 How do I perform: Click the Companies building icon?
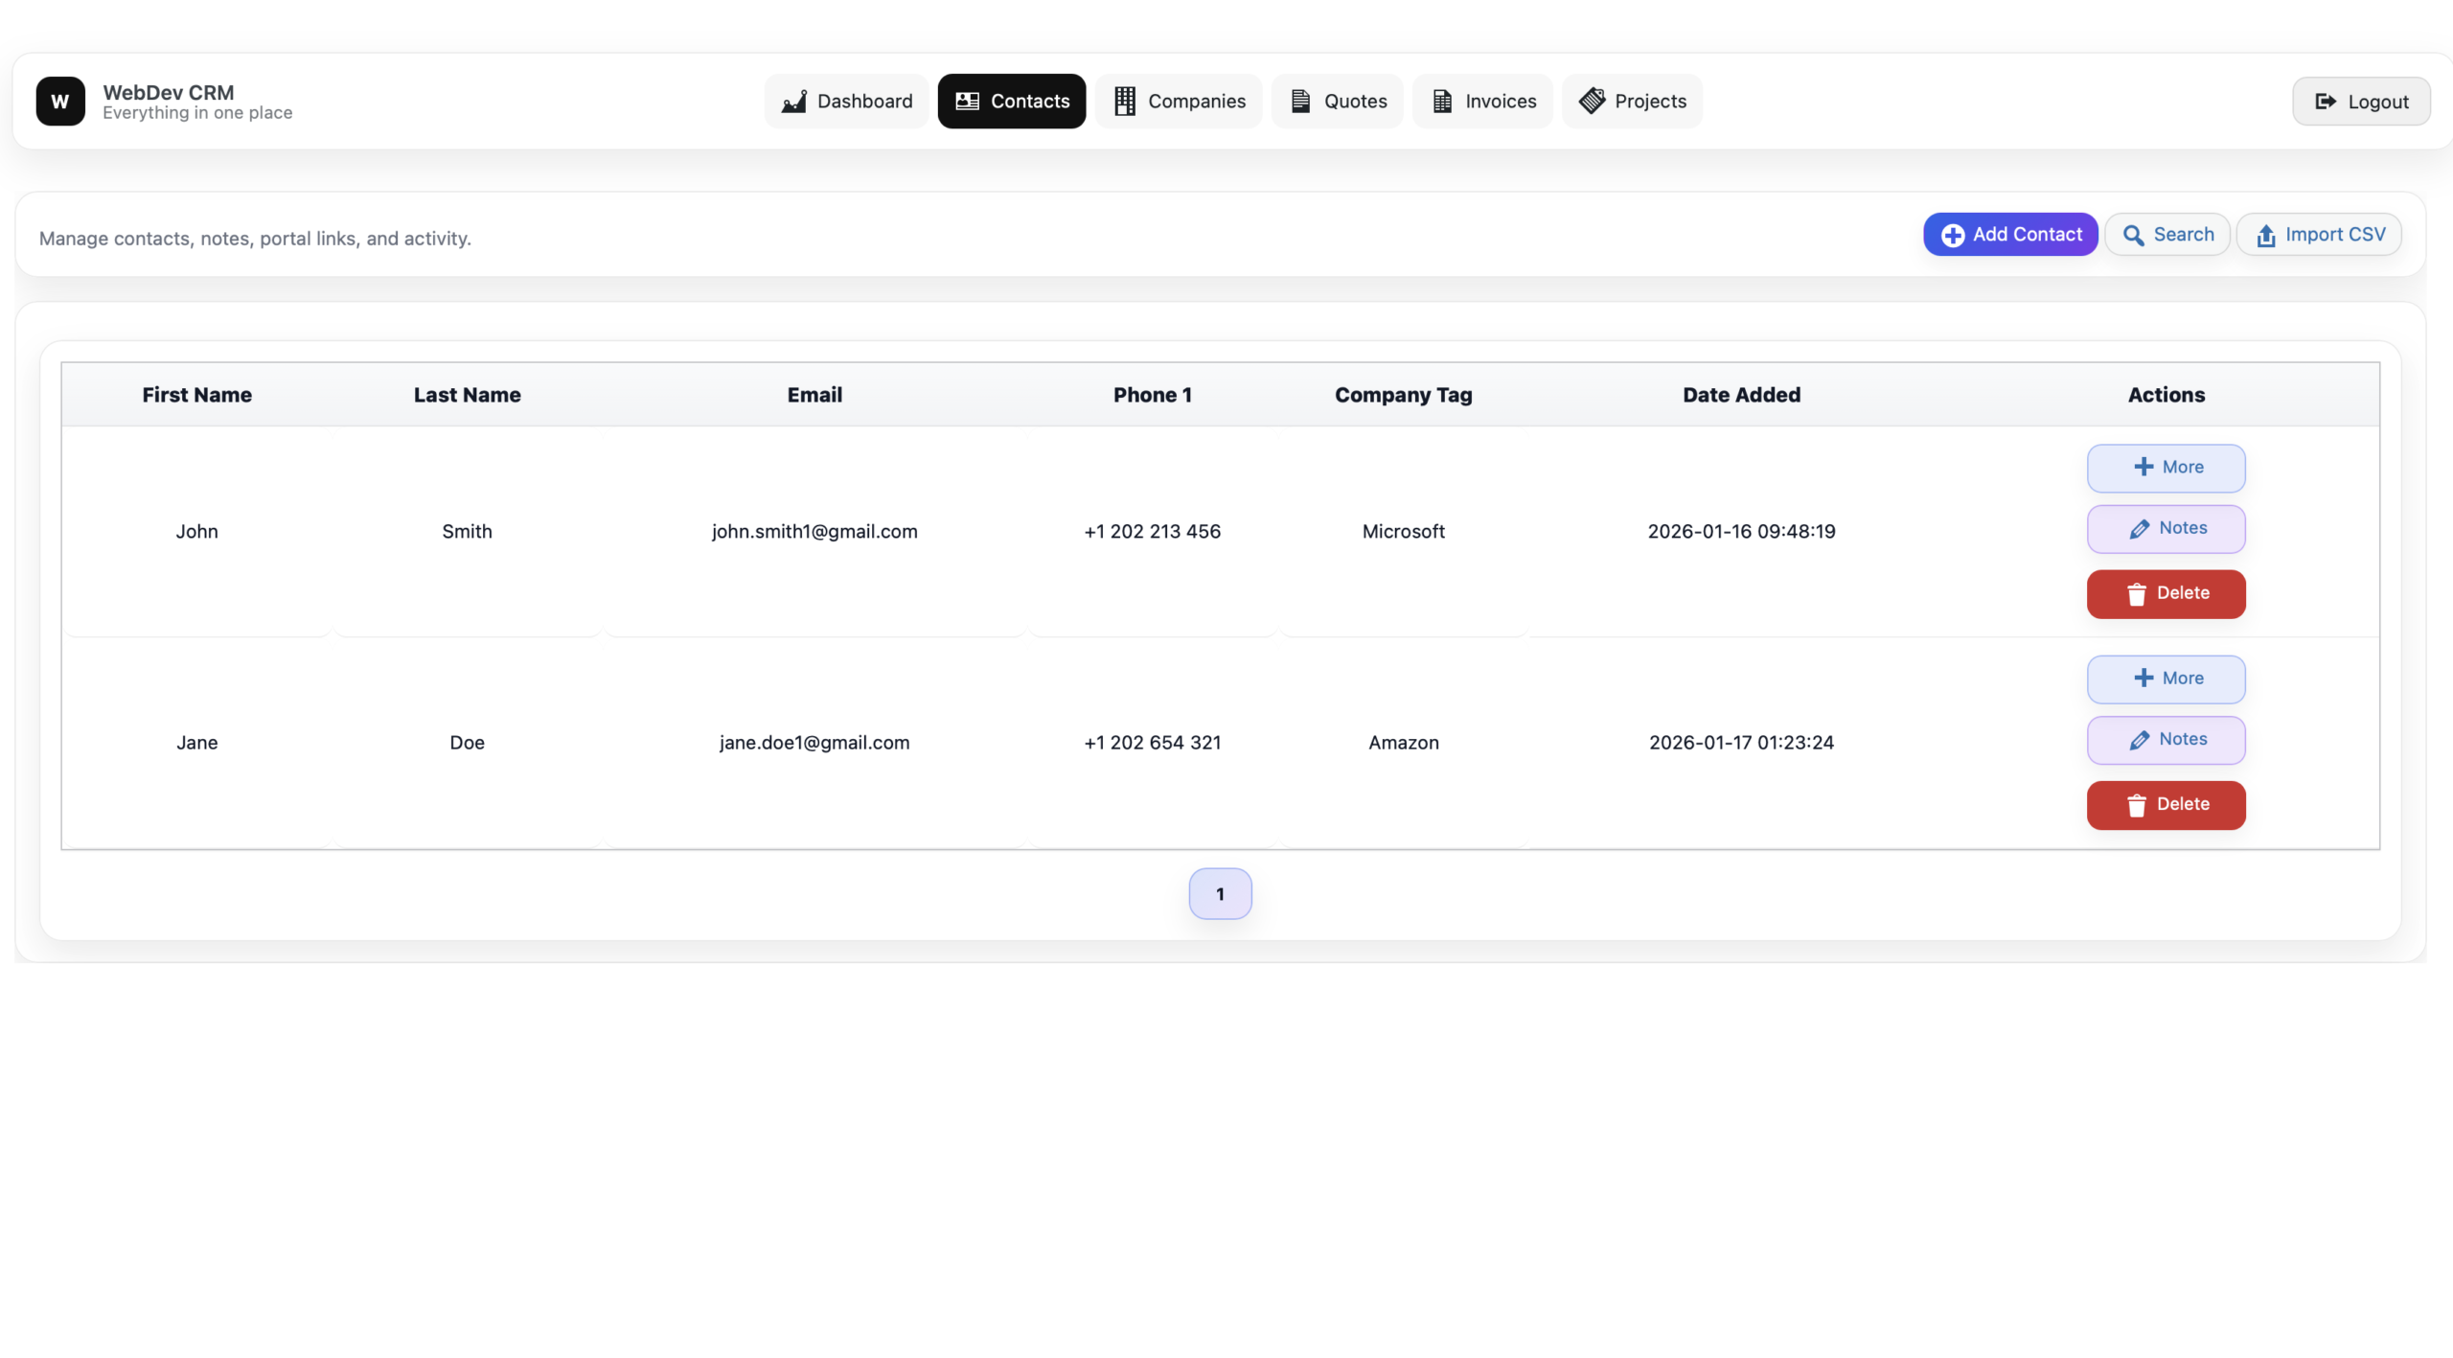pos(1124,101)
